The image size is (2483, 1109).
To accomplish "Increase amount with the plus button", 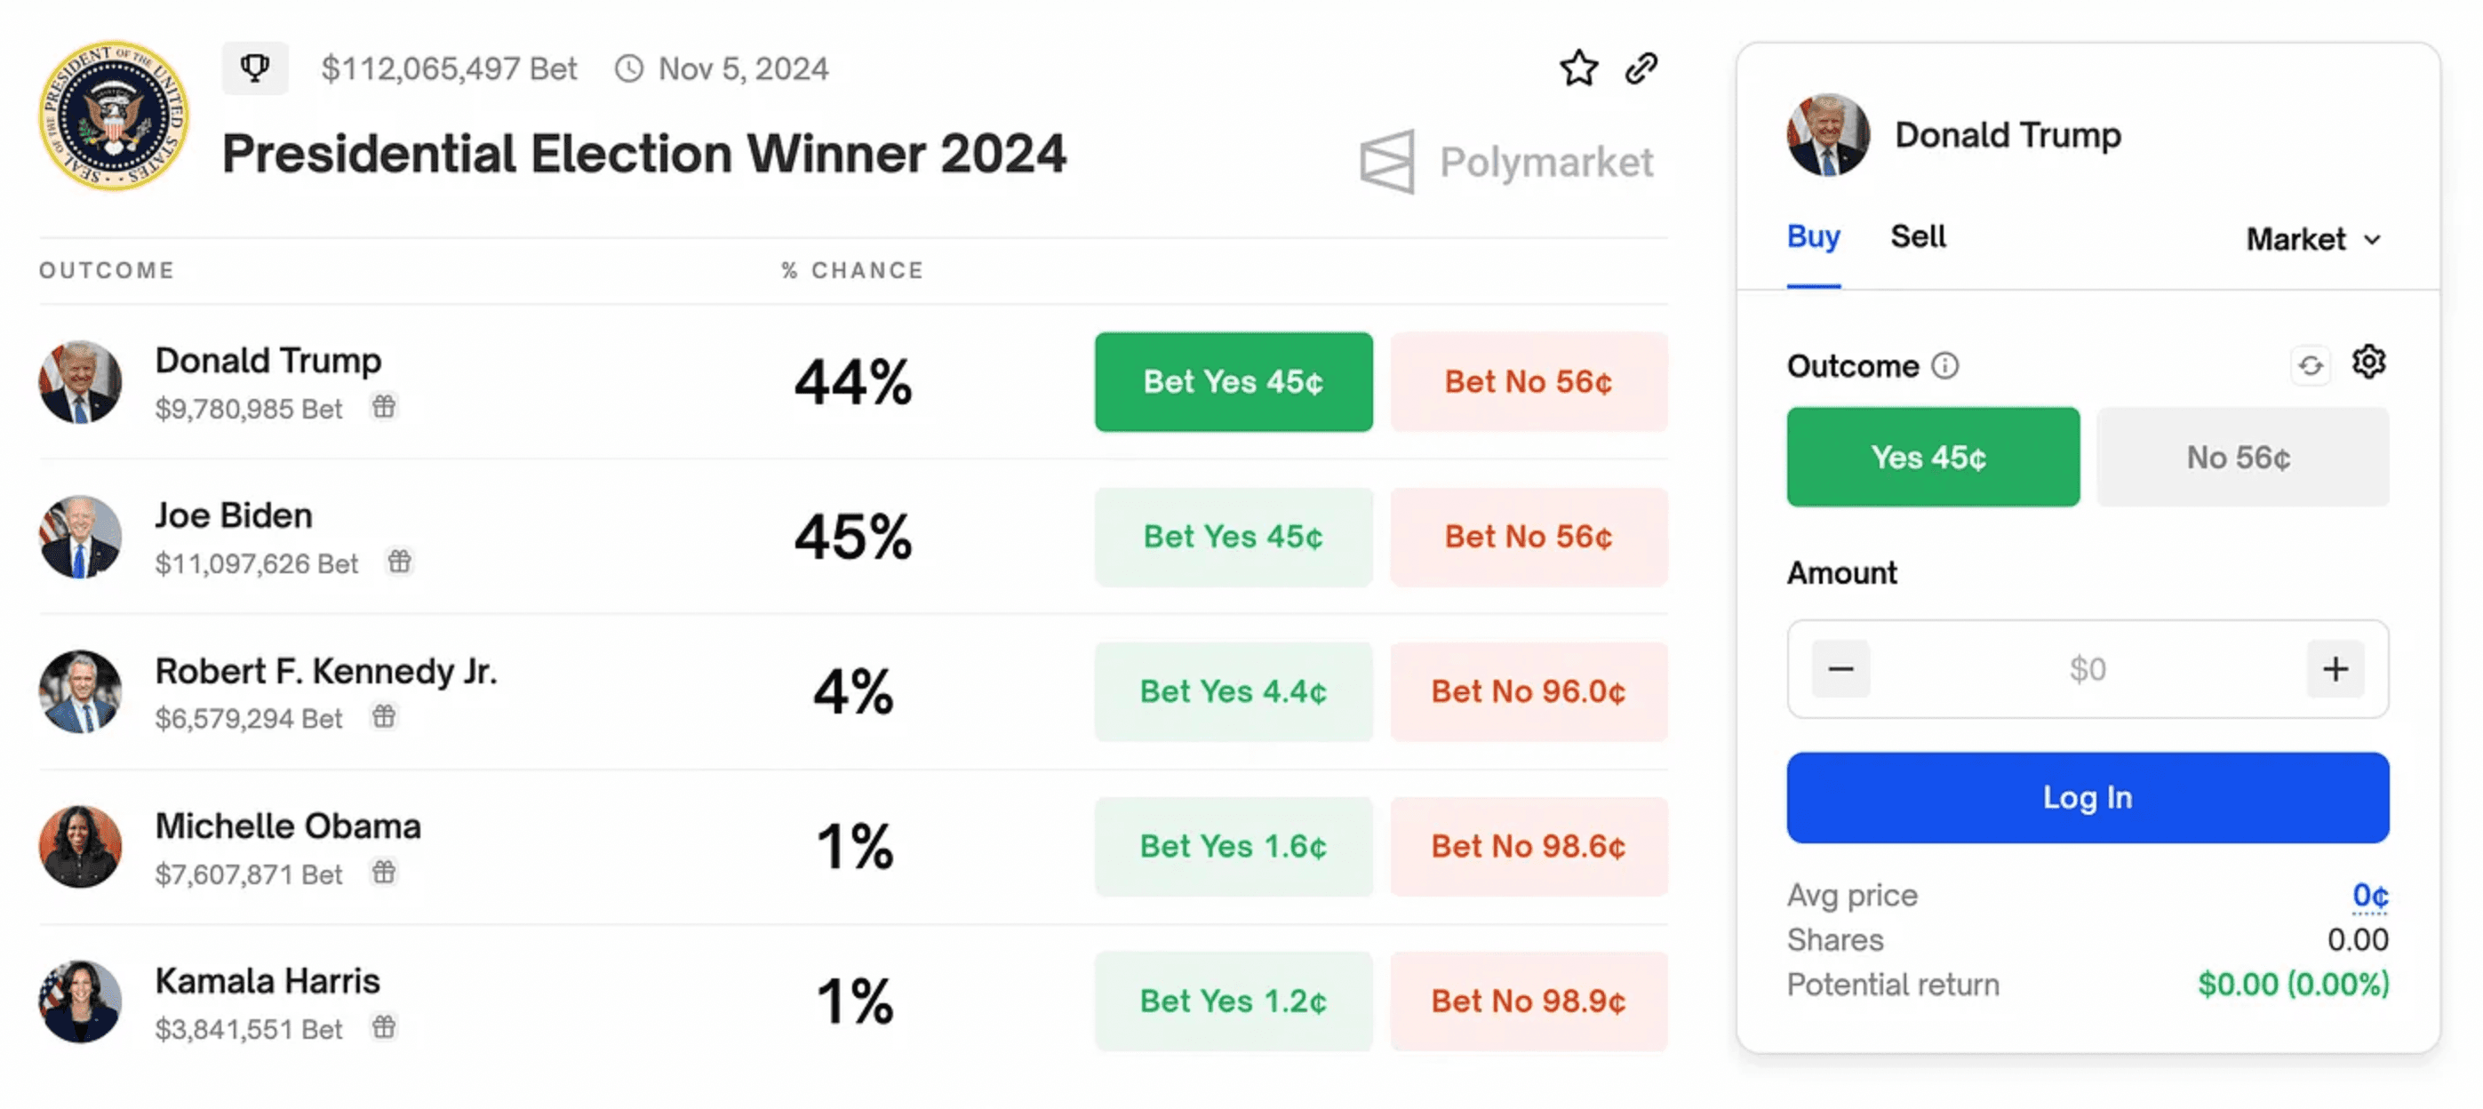I will pos(2335,667).
